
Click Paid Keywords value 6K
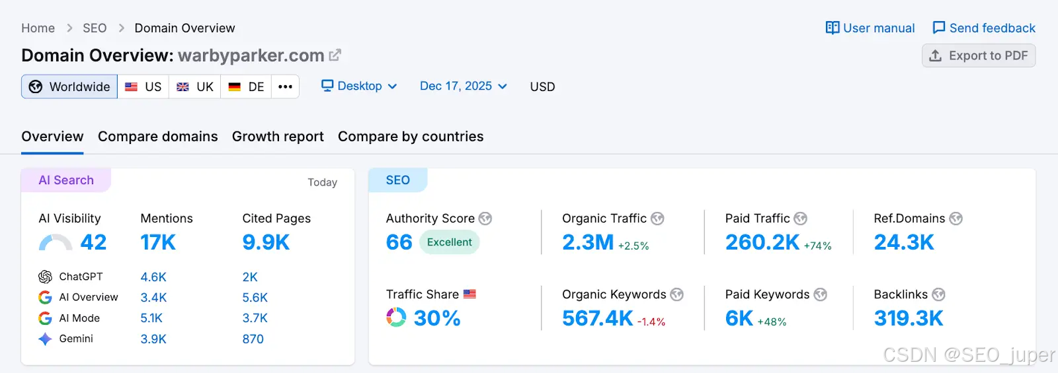(739, 318)
